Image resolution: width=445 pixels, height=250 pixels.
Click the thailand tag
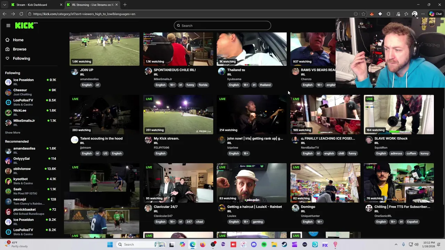[265, 85]
